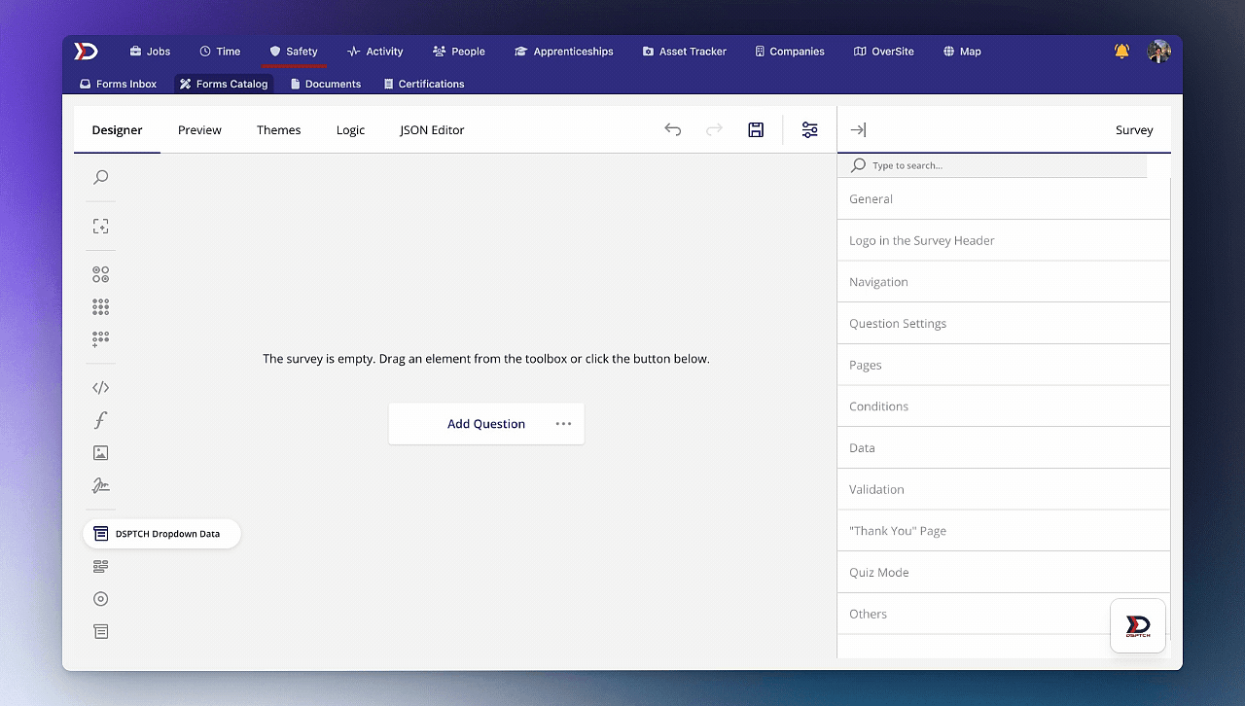
Task: Collapse the property panel arrow icon
Action: [x=858, y=129]
